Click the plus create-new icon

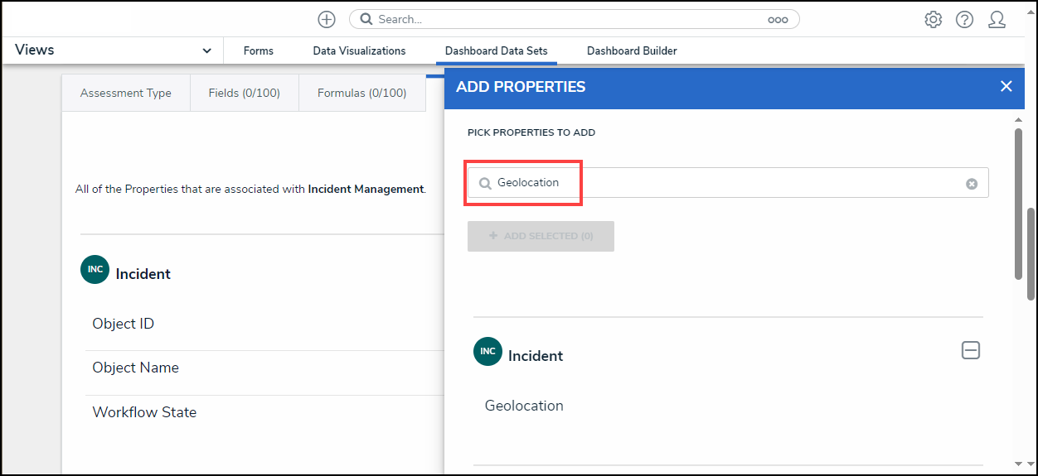coord(327,19)
